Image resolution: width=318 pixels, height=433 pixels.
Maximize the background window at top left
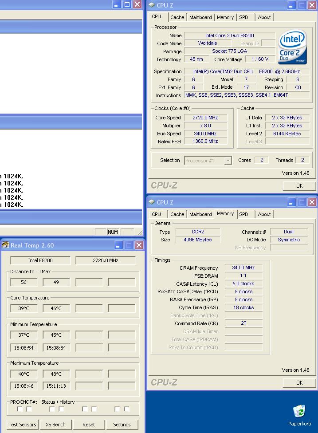(127, 4)
